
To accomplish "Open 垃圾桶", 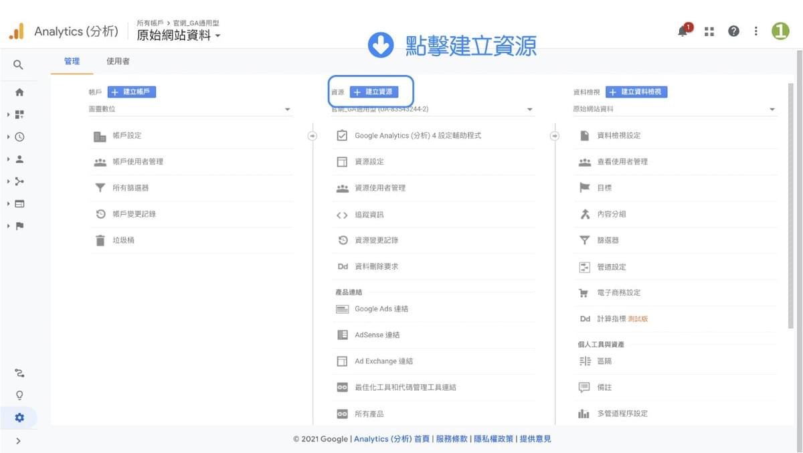I will click(191, 240).
